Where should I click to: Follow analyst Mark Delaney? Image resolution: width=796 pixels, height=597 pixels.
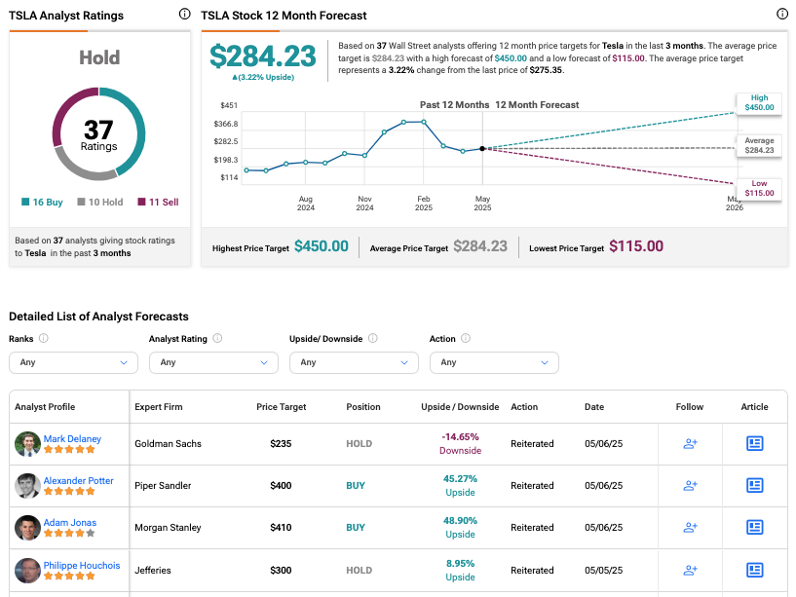pos(690,444)
